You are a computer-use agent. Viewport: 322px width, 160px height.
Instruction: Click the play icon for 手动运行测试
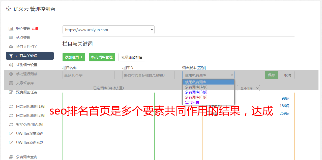pos(11,74)
